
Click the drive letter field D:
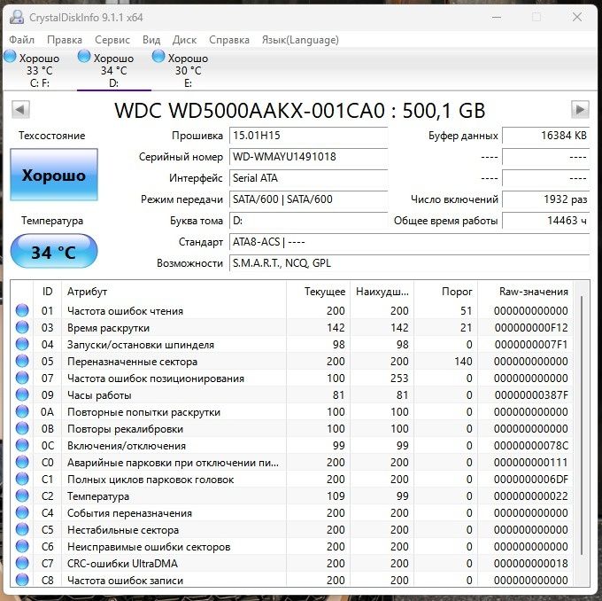308,221
